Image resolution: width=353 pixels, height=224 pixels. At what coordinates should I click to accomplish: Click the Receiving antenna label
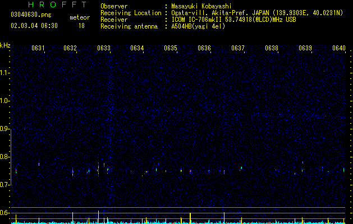point(129,26)
